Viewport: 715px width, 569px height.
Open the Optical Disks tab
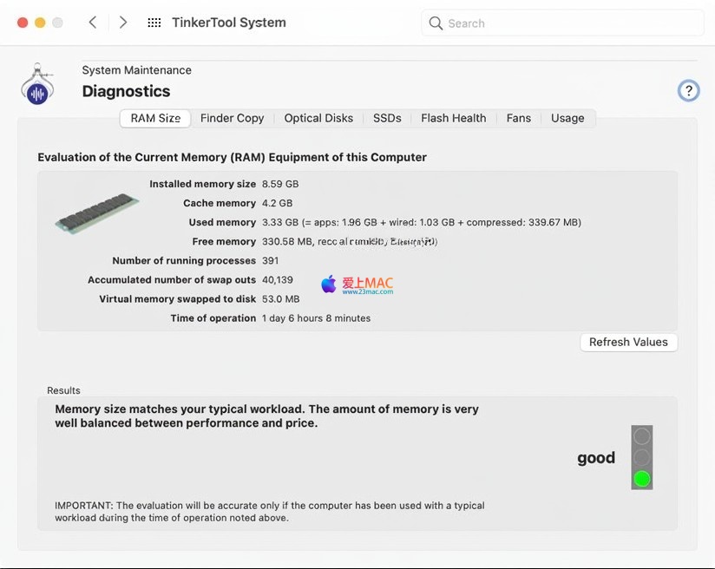pyautogui.click(x=318, y=118)
